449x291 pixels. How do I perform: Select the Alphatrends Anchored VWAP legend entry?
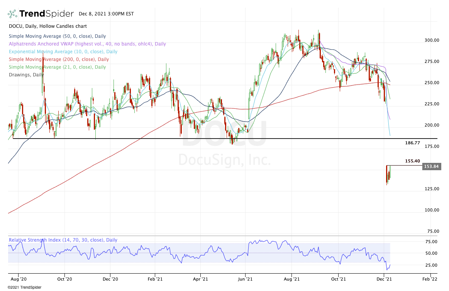(87, 44)
